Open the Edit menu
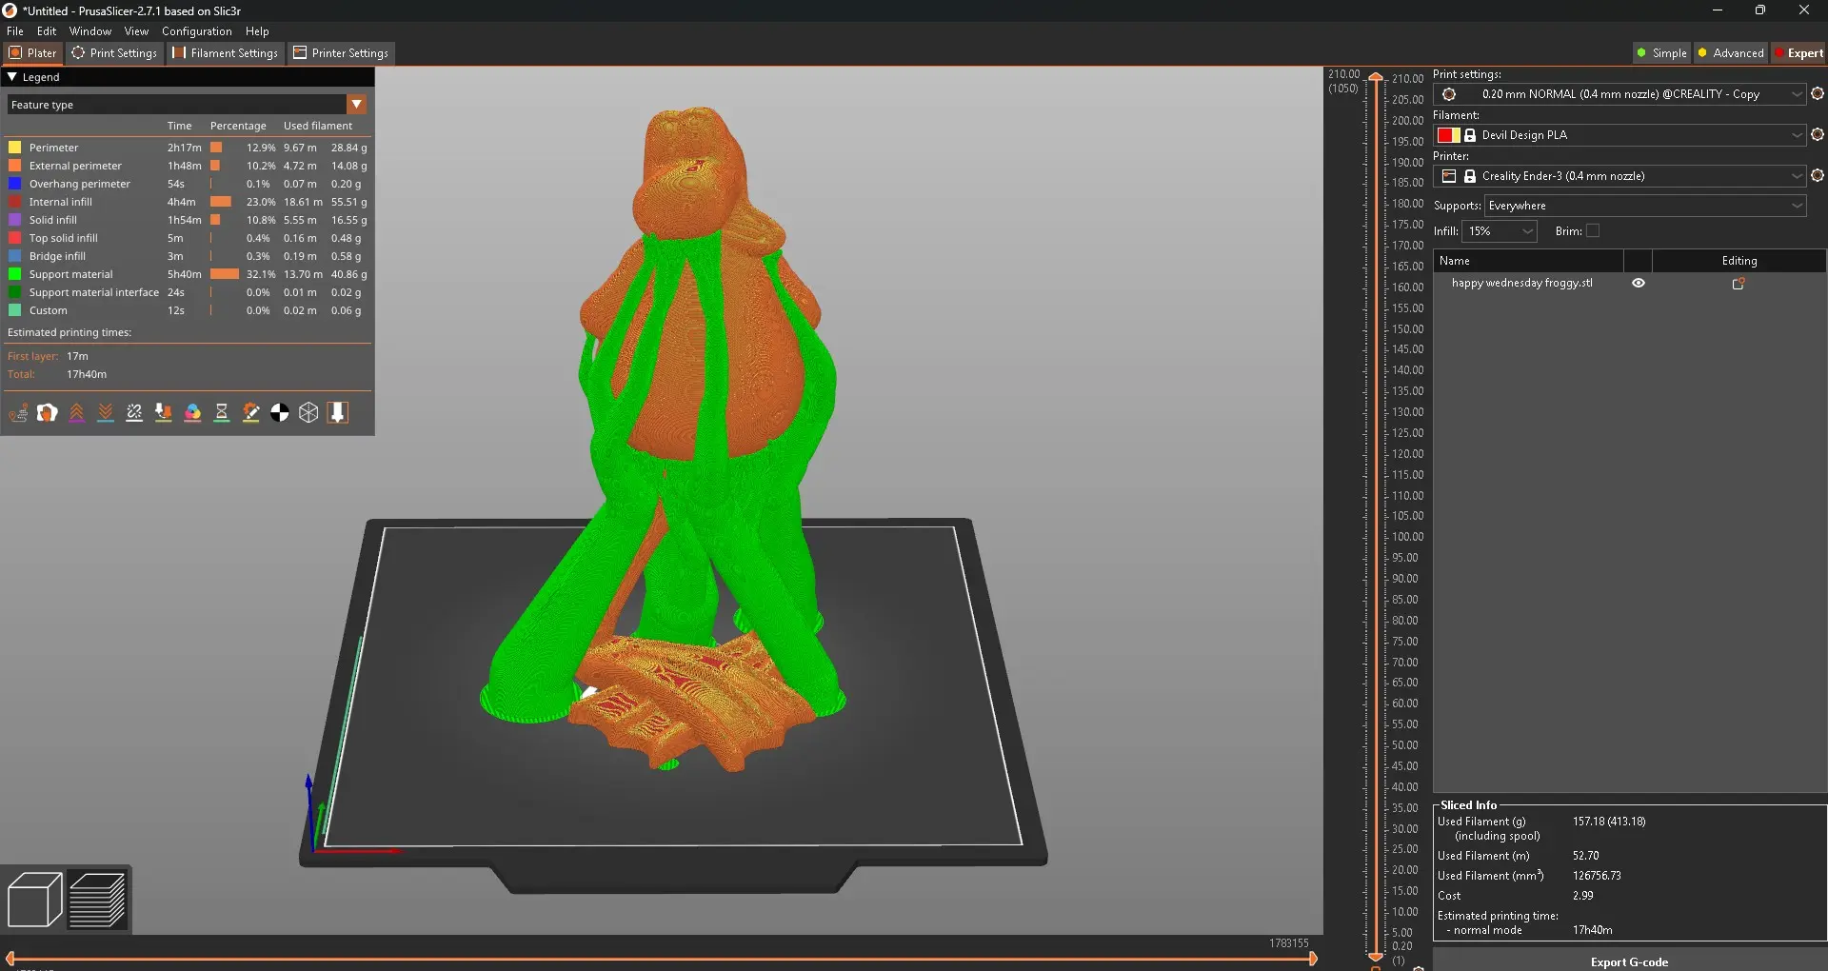Viewport: 1828px width, 971px height. [47, 31]
